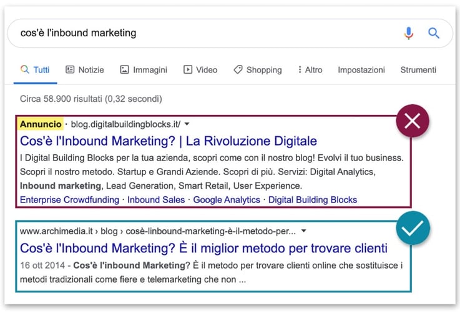Expand the Altro more menu

coord(310,70)
